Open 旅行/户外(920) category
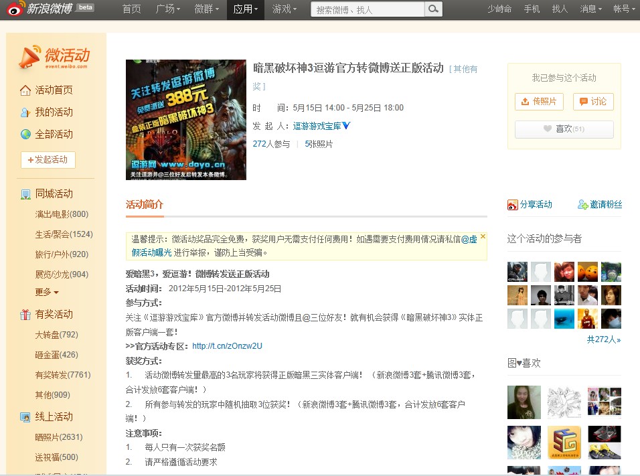Viewport: 640px width, 476px height. tap(62, 254)
